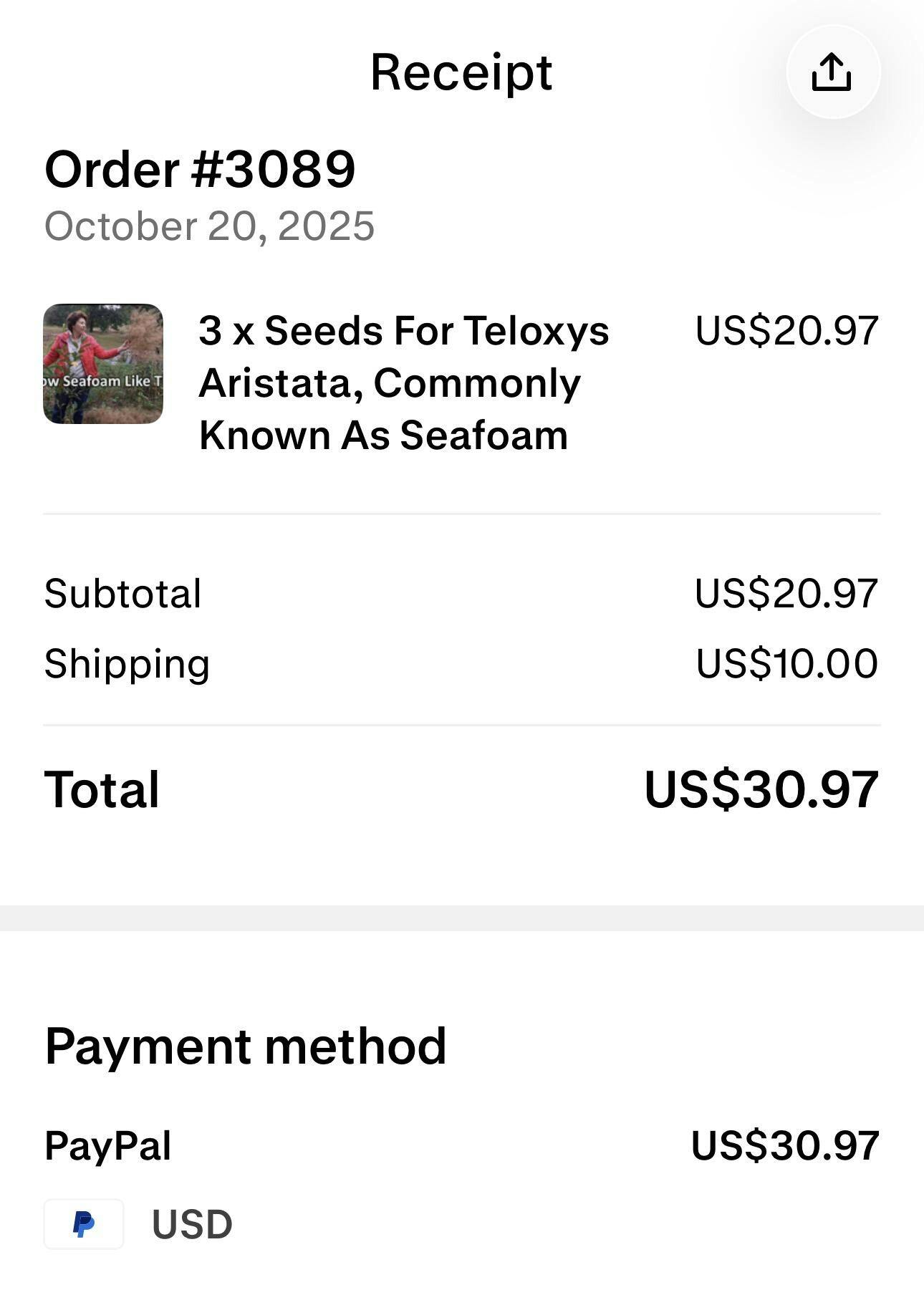Click the USD currency label

click(x=192, y=1224)
